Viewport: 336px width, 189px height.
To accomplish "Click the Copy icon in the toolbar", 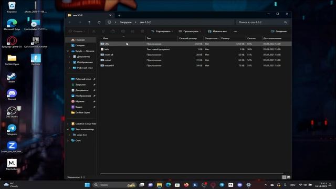I will (x=103, y=31).
